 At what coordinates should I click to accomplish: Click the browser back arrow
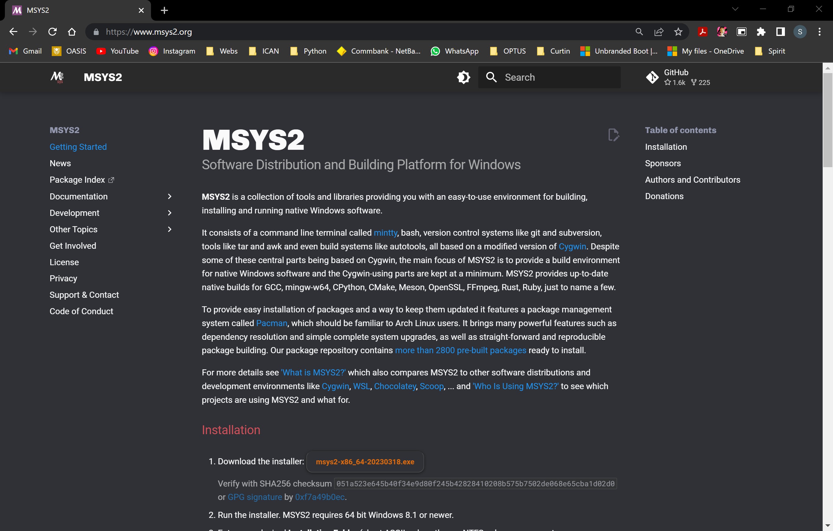tap(13, 32)
